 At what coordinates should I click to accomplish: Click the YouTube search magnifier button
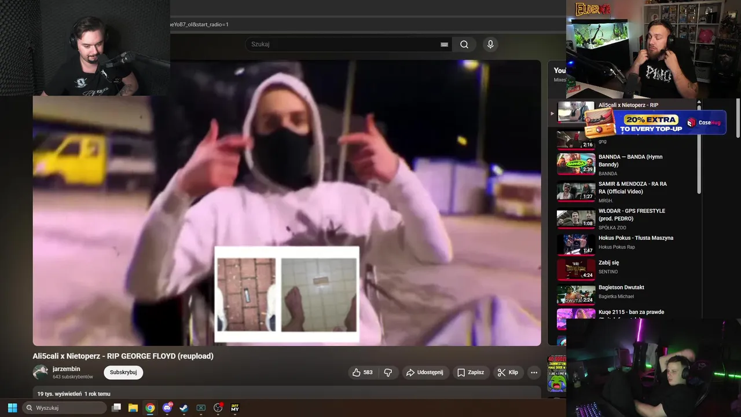click(464, 44)
